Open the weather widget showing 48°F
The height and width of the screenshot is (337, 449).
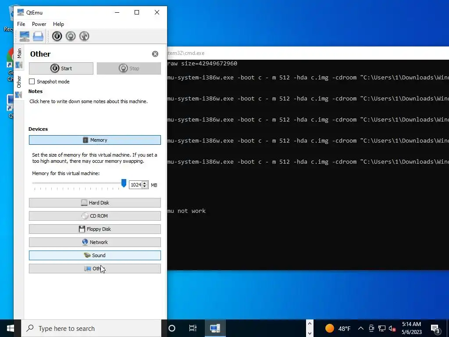[x=338, y=328]
